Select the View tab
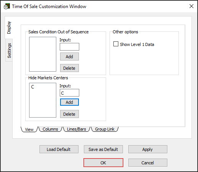 [29, 129]
